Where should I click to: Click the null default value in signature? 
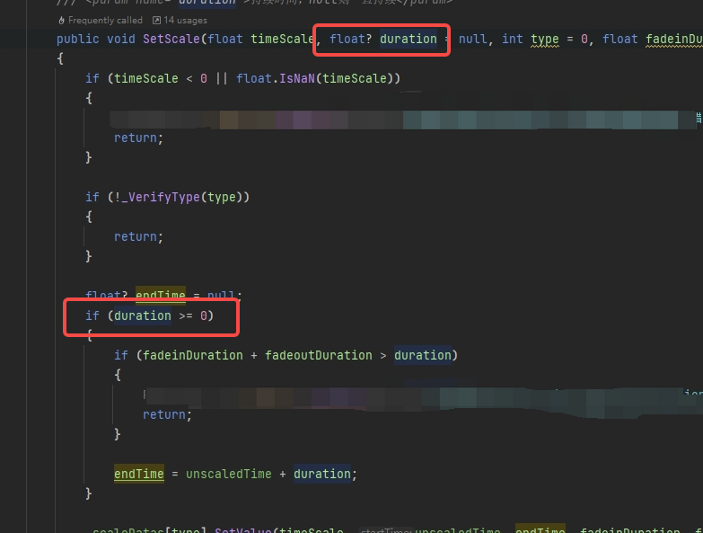click(x=472, y=39)
